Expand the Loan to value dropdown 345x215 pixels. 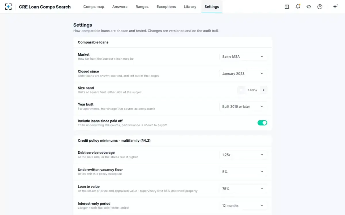(x=243, y=189)
